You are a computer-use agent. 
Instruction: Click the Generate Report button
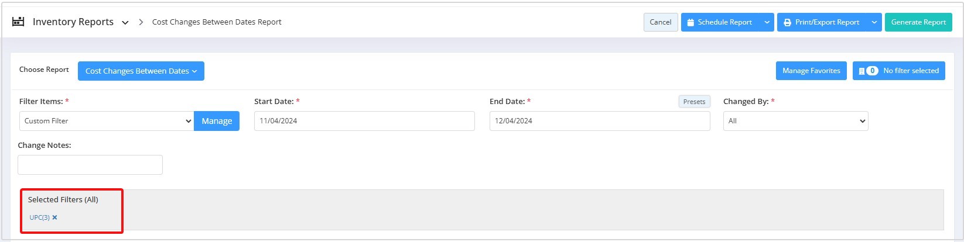point(918,22)
